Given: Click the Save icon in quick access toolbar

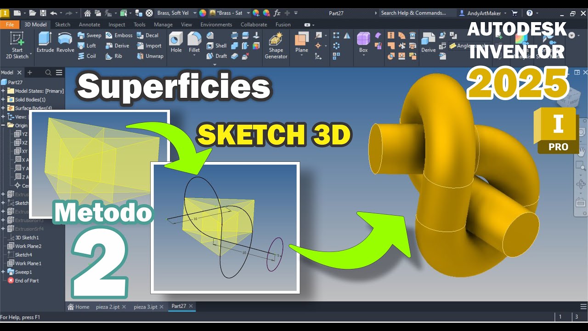Looking at the screenshot, I should [x=43, y=13].
